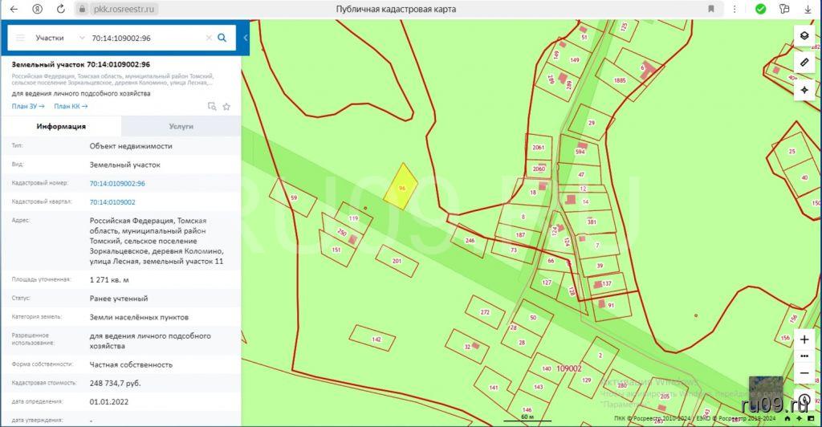The width and height of the screenshot is (822, 427).
Task: Zoom out with the minus button
Action: tap(804, 373)
